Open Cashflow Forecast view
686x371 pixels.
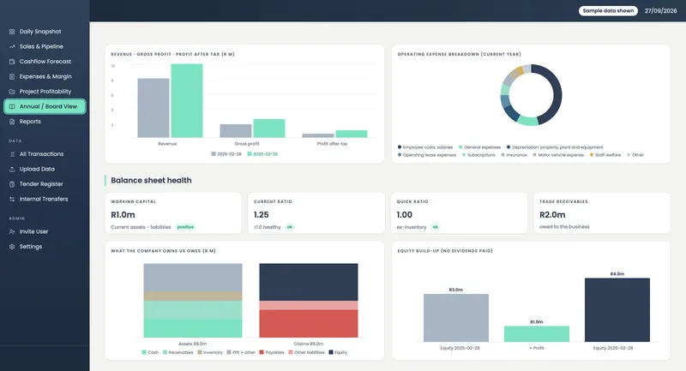(45, 62)
